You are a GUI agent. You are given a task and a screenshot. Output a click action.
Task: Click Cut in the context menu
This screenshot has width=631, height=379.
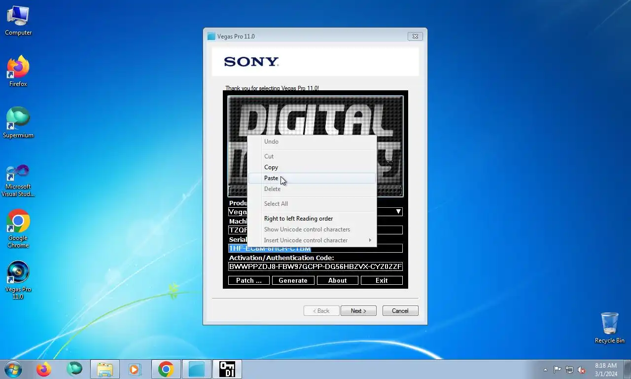[312, 156]
